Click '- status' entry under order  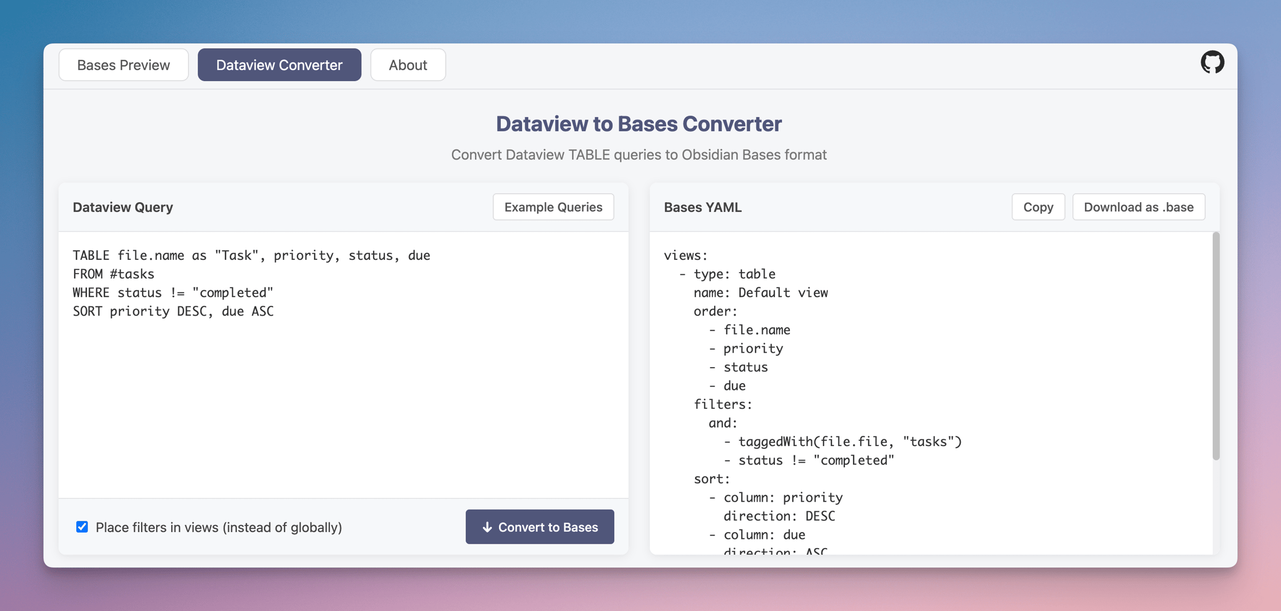click(738, 367)
